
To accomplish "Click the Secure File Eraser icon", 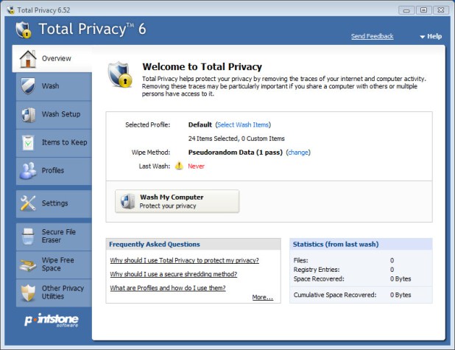I will [28, 236].
